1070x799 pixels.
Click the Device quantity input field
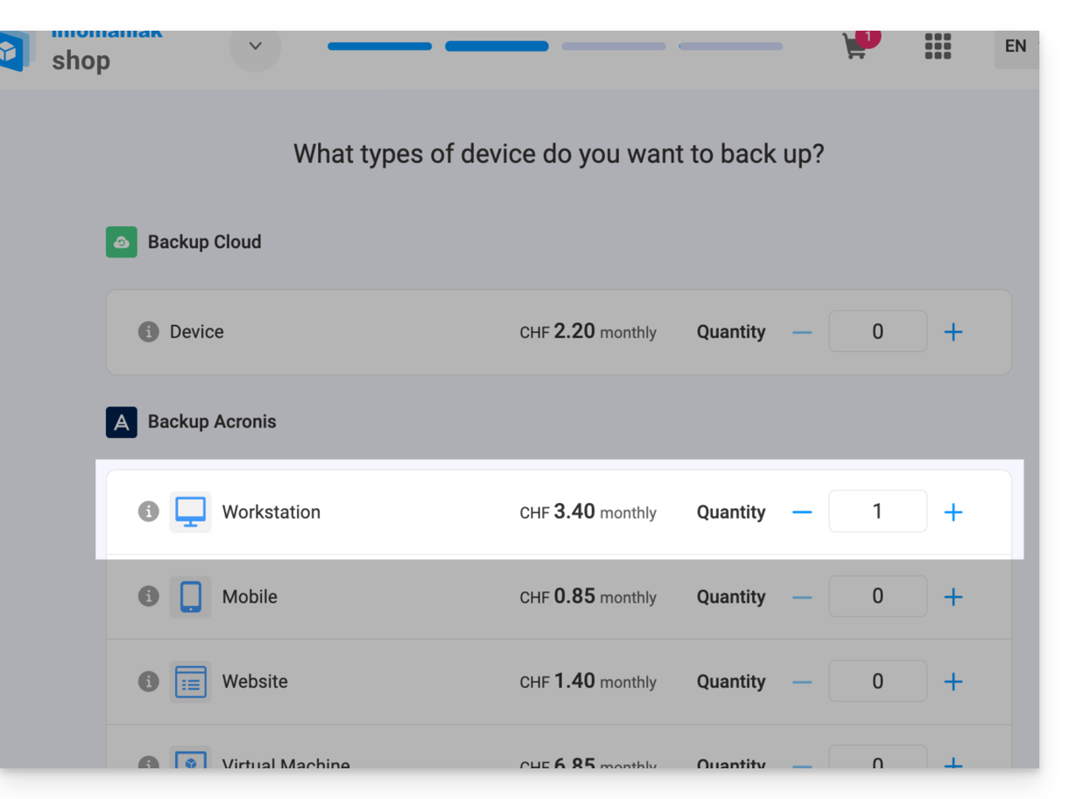click(878, 332)
